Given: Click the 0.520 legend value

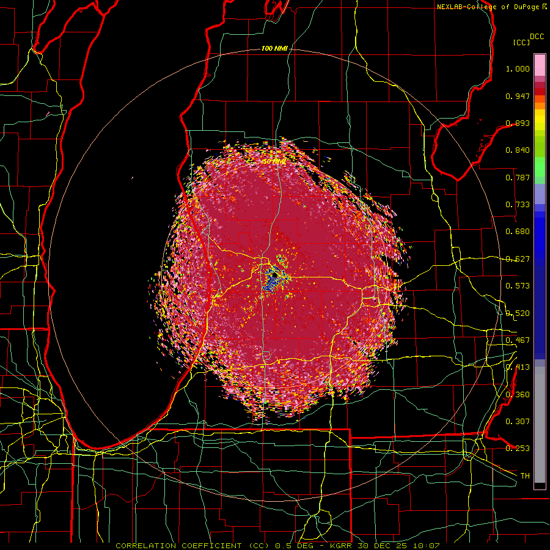Looking at the screenshot, I should pyautogui.click(x=518, y=313).
